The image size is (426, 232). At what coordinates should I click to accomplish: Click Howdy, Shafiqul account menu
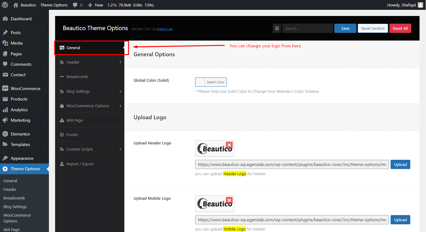tap(405, 5)
